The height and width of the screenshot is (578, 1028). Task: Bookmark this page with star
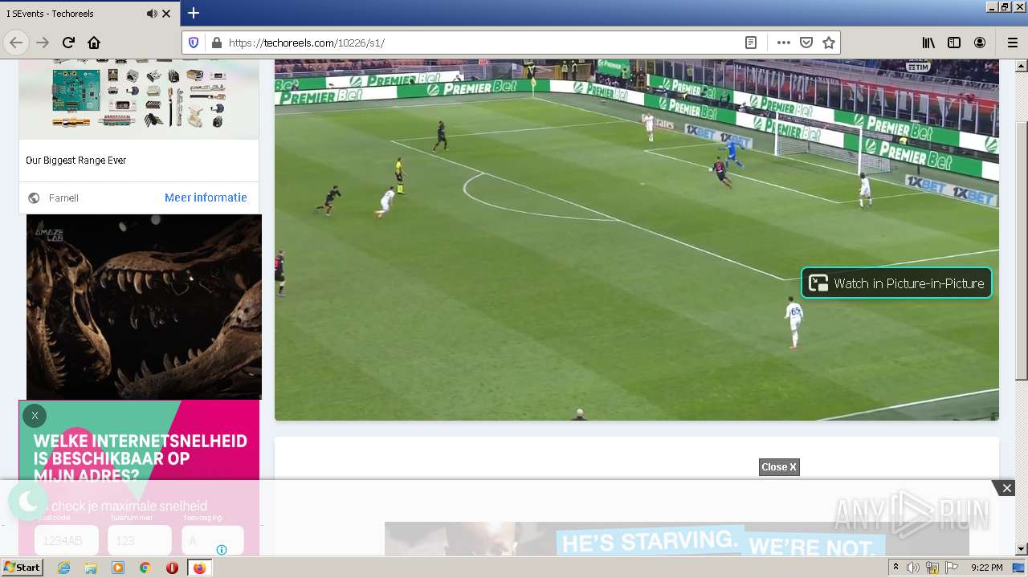pos(829,43)
